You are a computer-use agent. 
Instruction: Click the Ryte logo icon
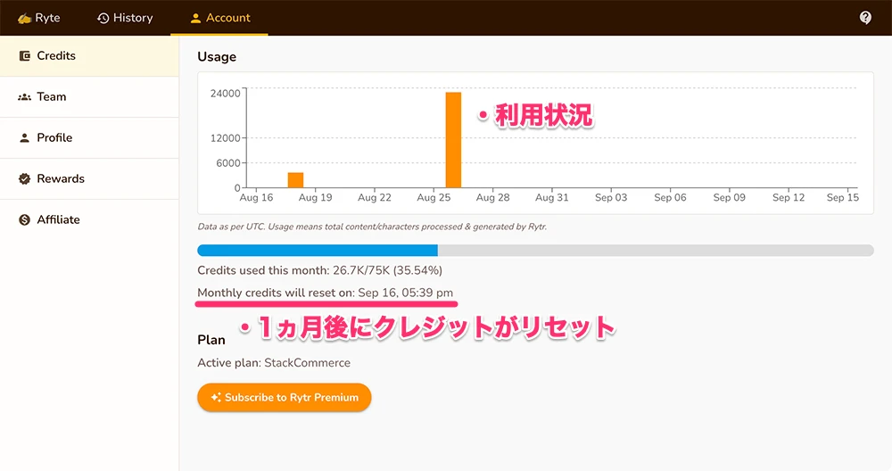pos(24,18)
